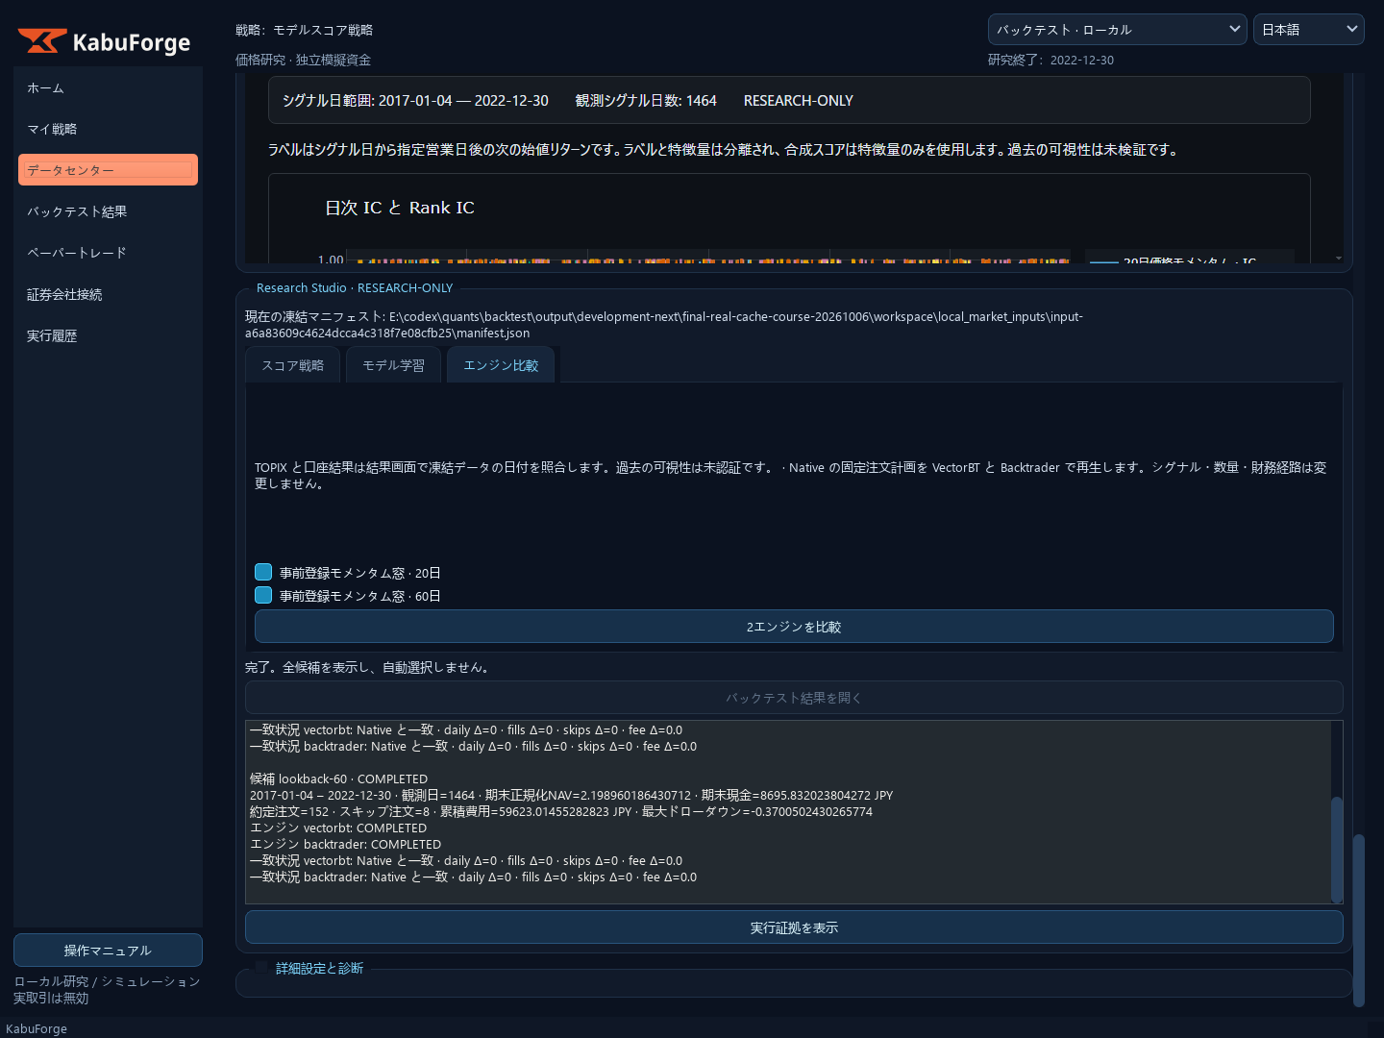Screen dimensions: 1384x1038
Task: Open the バックテスト · ローカル mode dropdown
Action: click(x=1117, y=30)
